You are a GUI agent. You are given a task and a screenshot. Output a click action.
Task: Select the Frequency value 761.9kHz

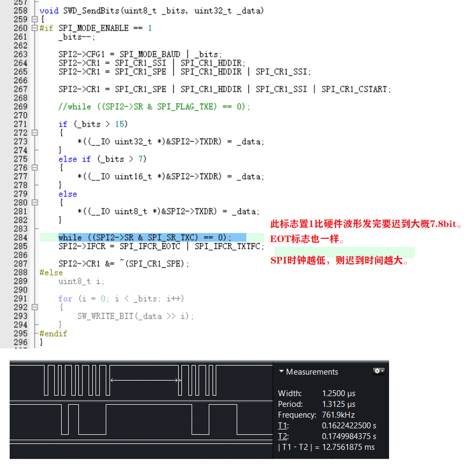[338, 415]
